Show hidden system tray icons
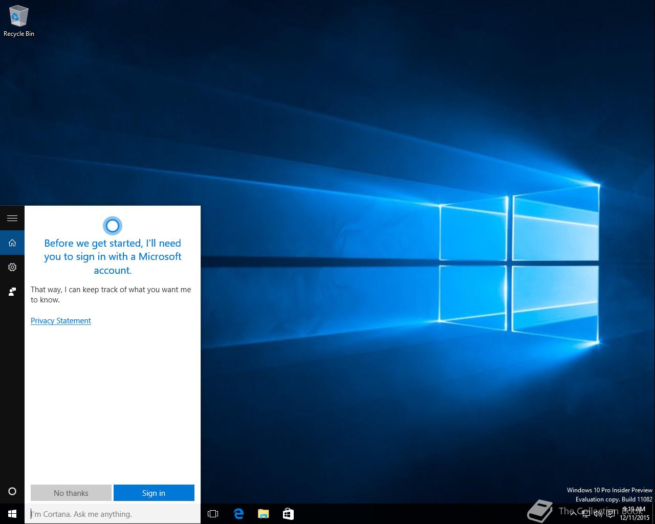Viewport: 655px width, 524px height. tap(573, 514)
